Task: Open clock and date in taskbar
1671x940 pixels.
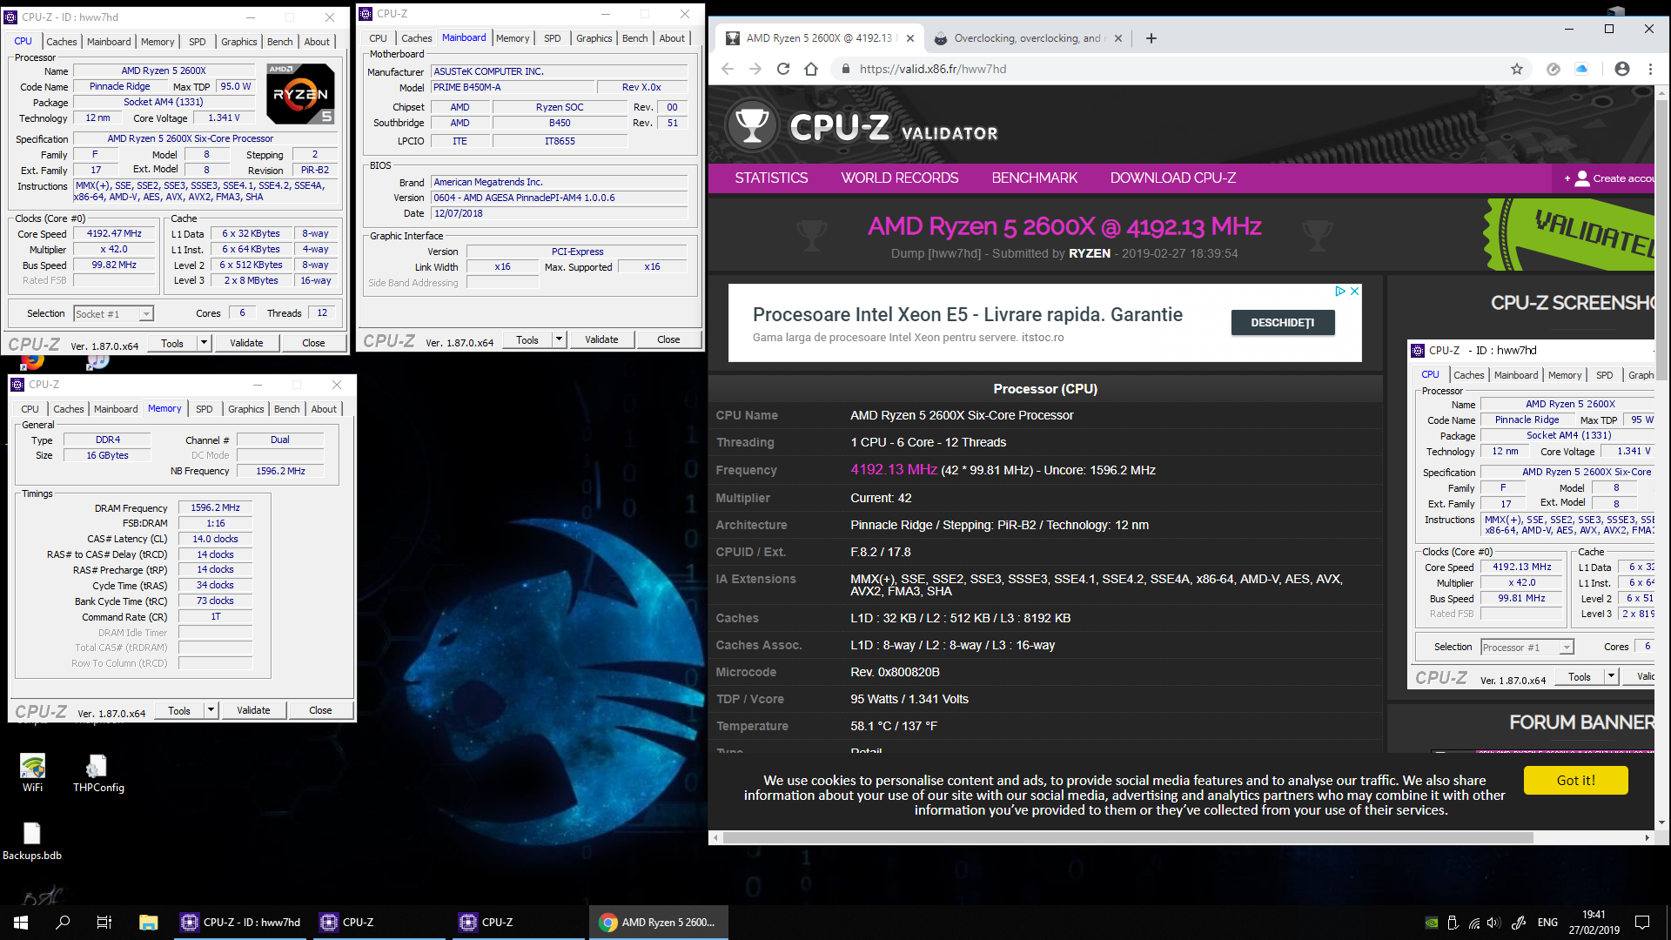Action: point(1594,923)
